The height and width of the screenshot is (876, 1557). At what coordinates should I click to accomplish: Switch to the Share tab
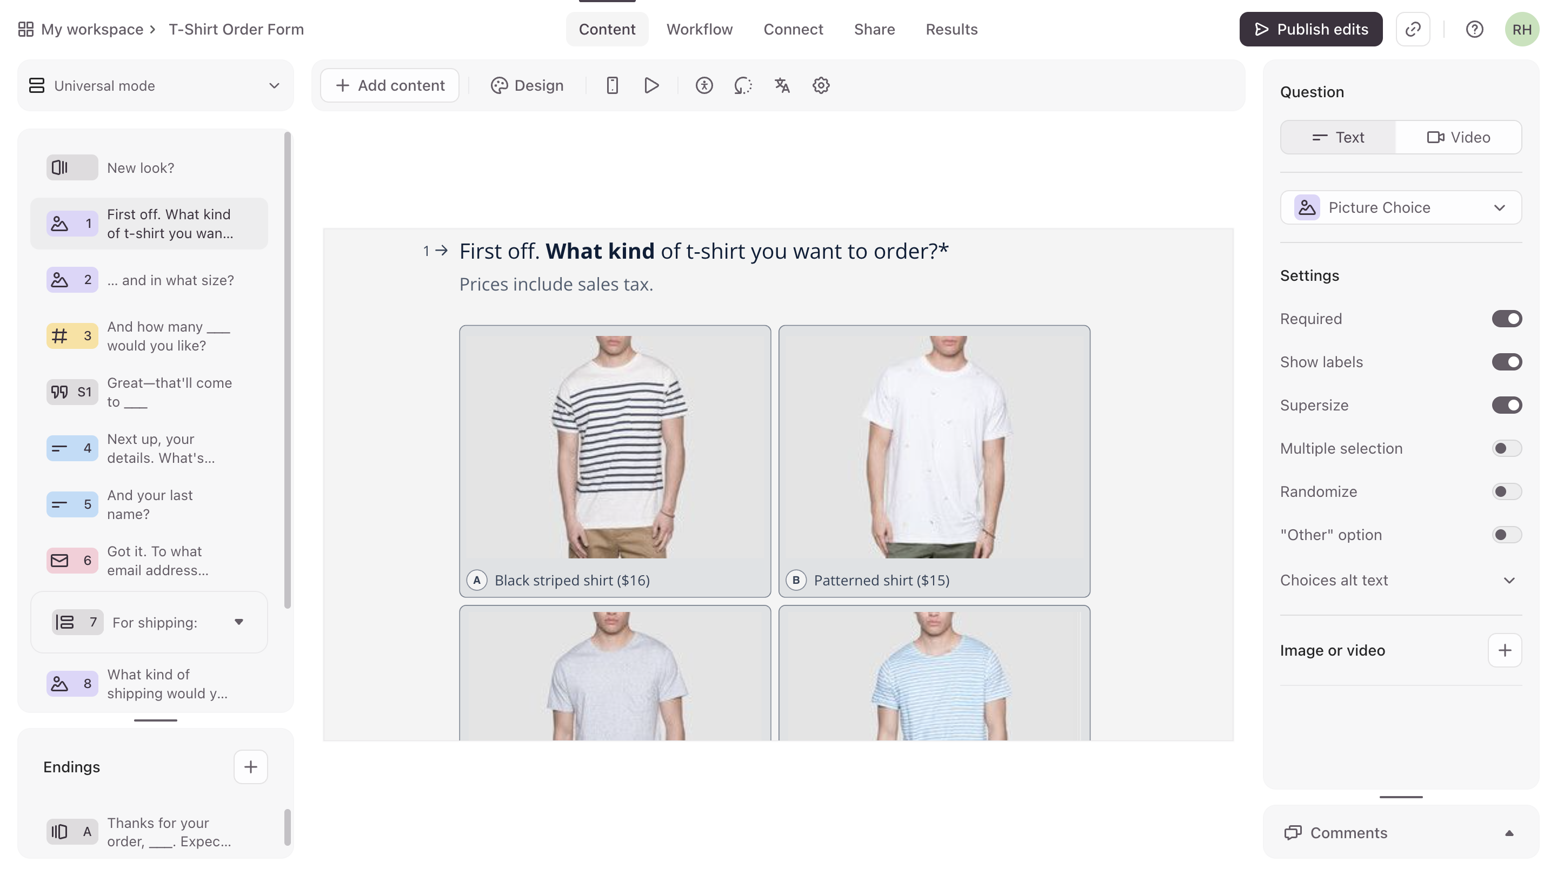pyautogui.click(x=874, y=29)
